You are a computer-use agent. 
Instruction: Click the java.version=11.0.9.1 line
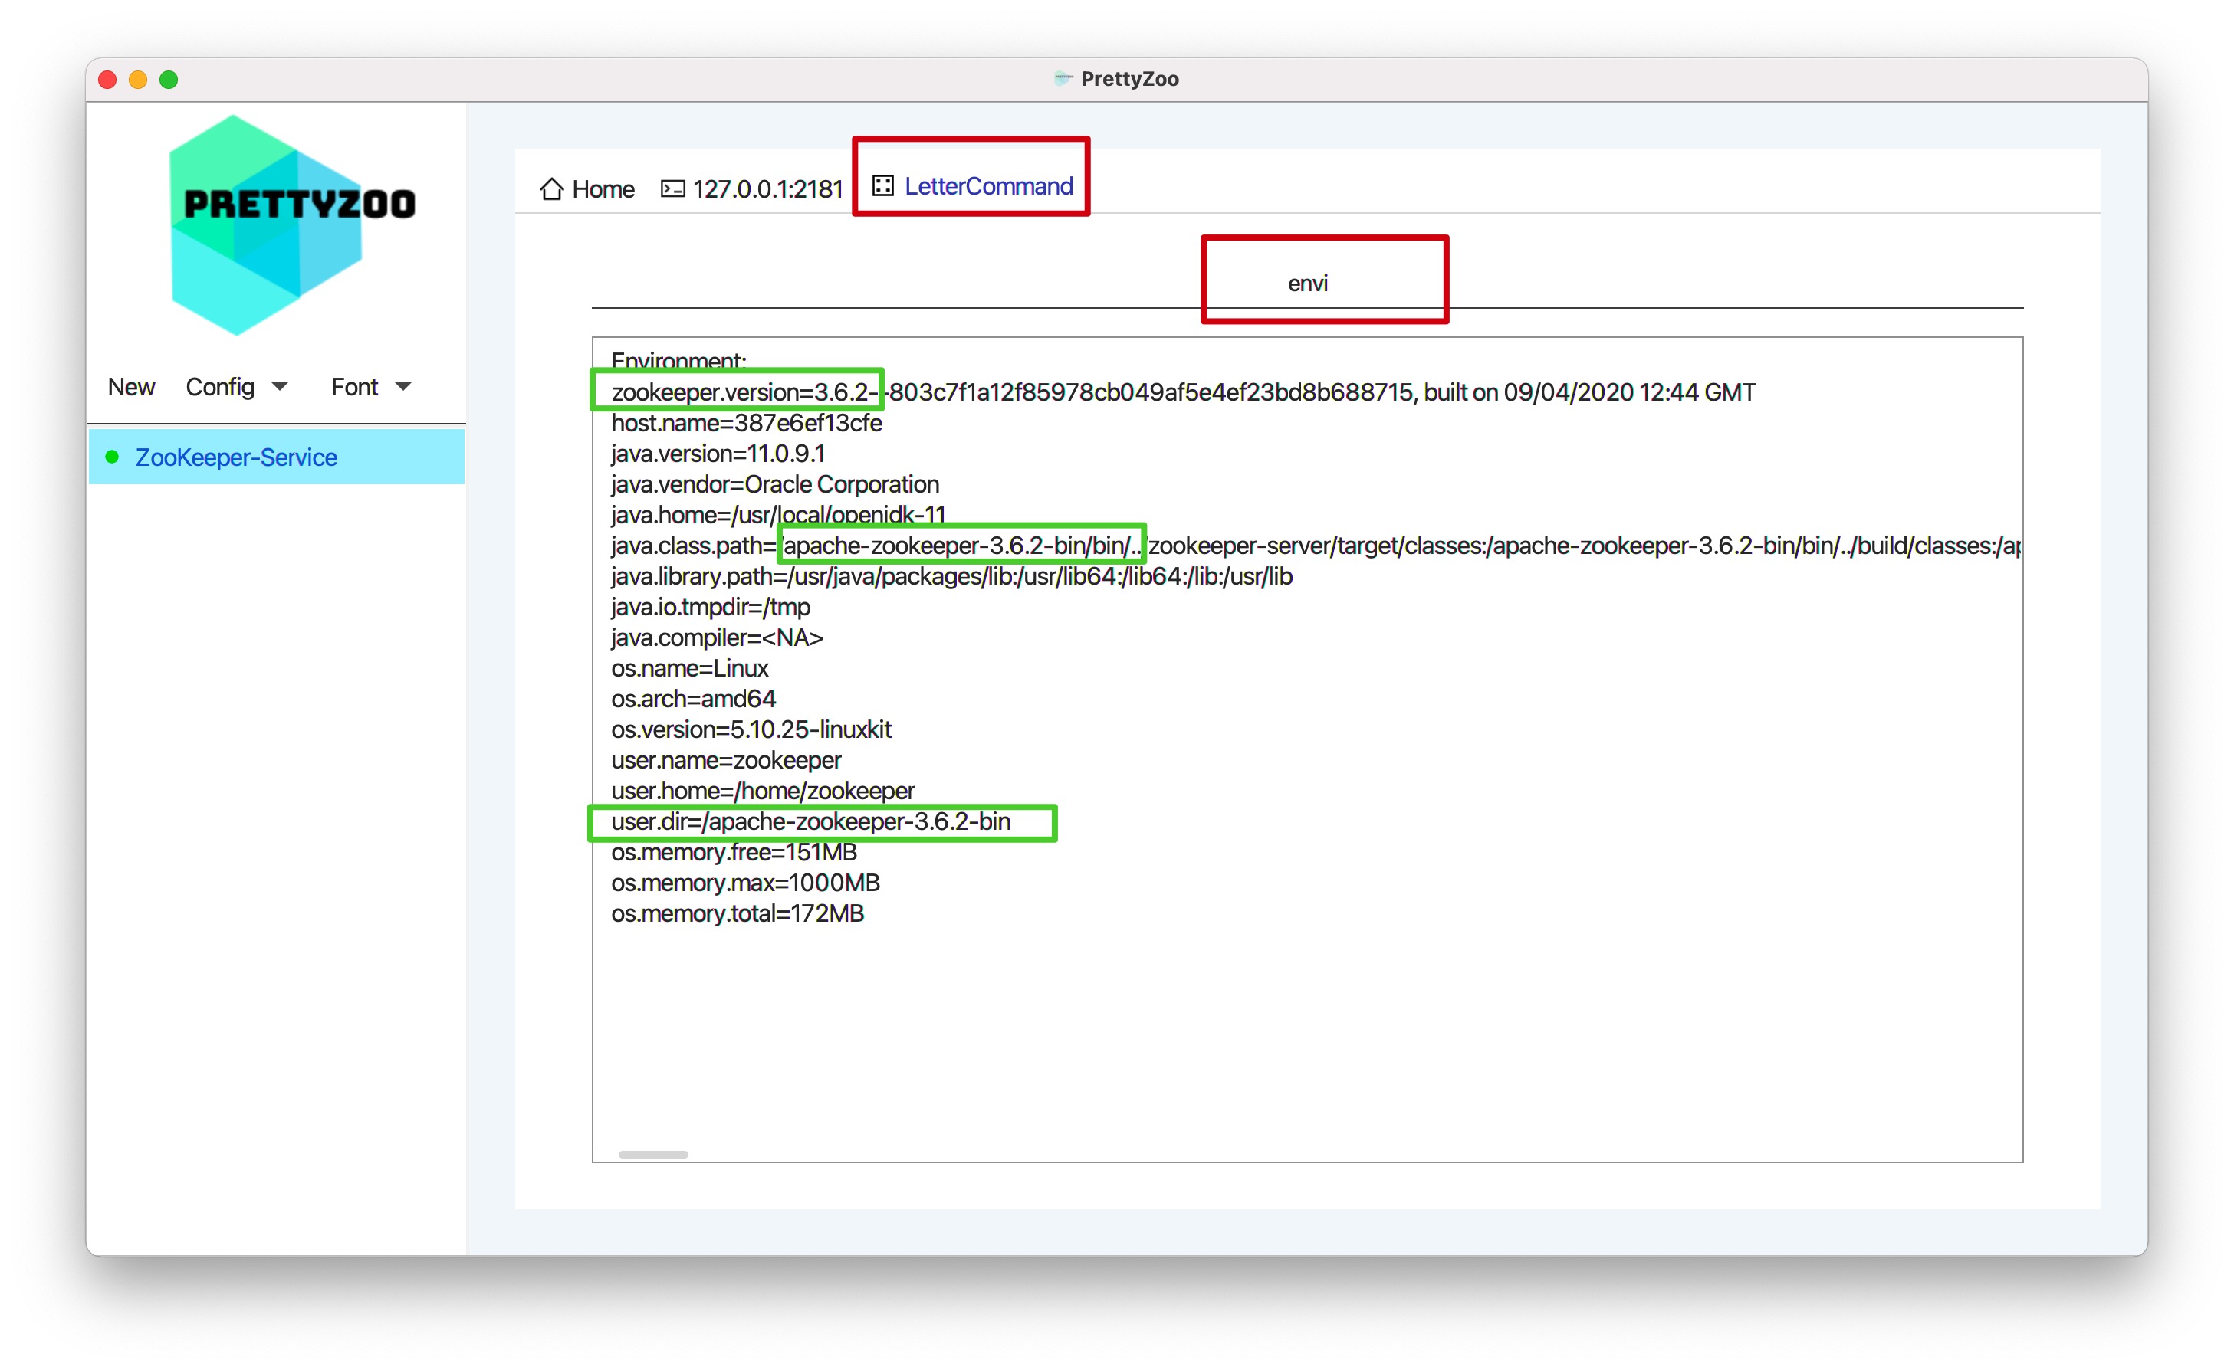(718, 454)
